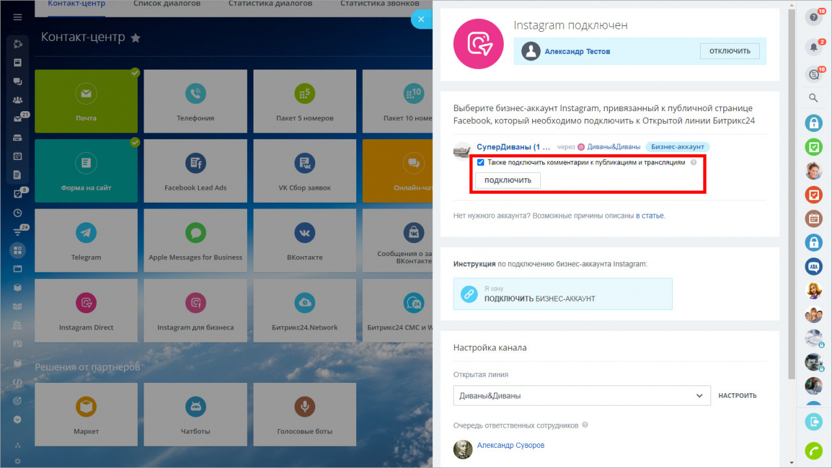Close the Instagram settings slider panel

point(421,19)
